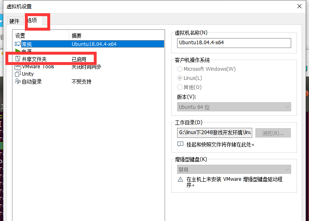Viewport: 309px width, 221px height.
Task: Open the 增强型键盘 禁用 dropdown
Action: [x=234, y=169]
